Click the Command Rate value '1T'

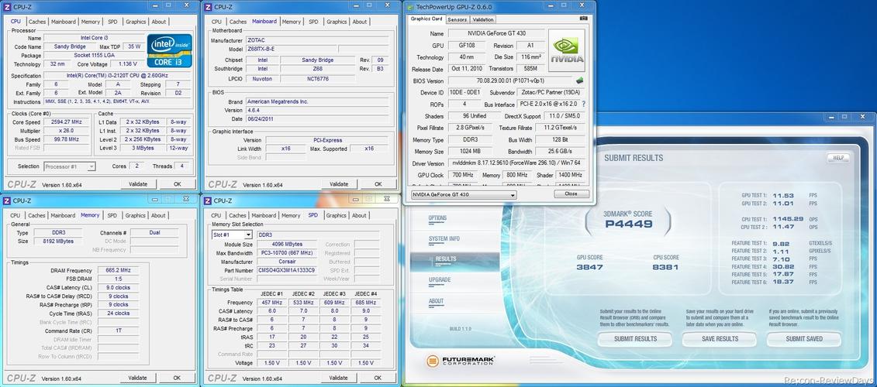click(x=118, y=331)
